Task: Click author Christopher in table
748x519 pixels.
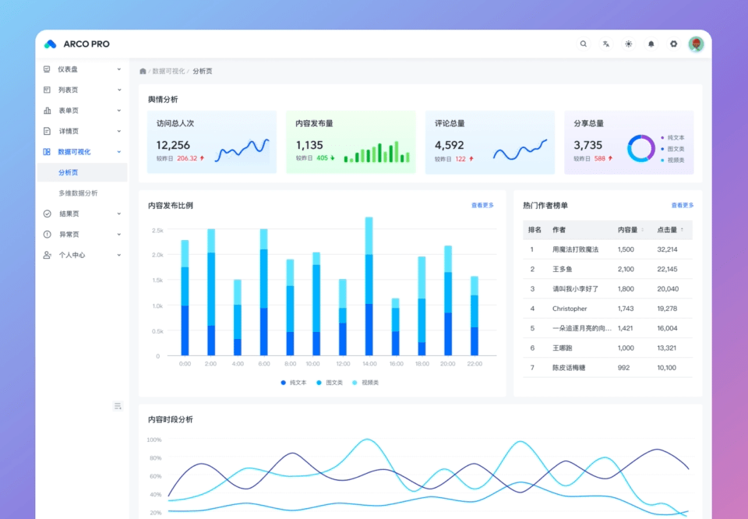Action: (570, 309)
